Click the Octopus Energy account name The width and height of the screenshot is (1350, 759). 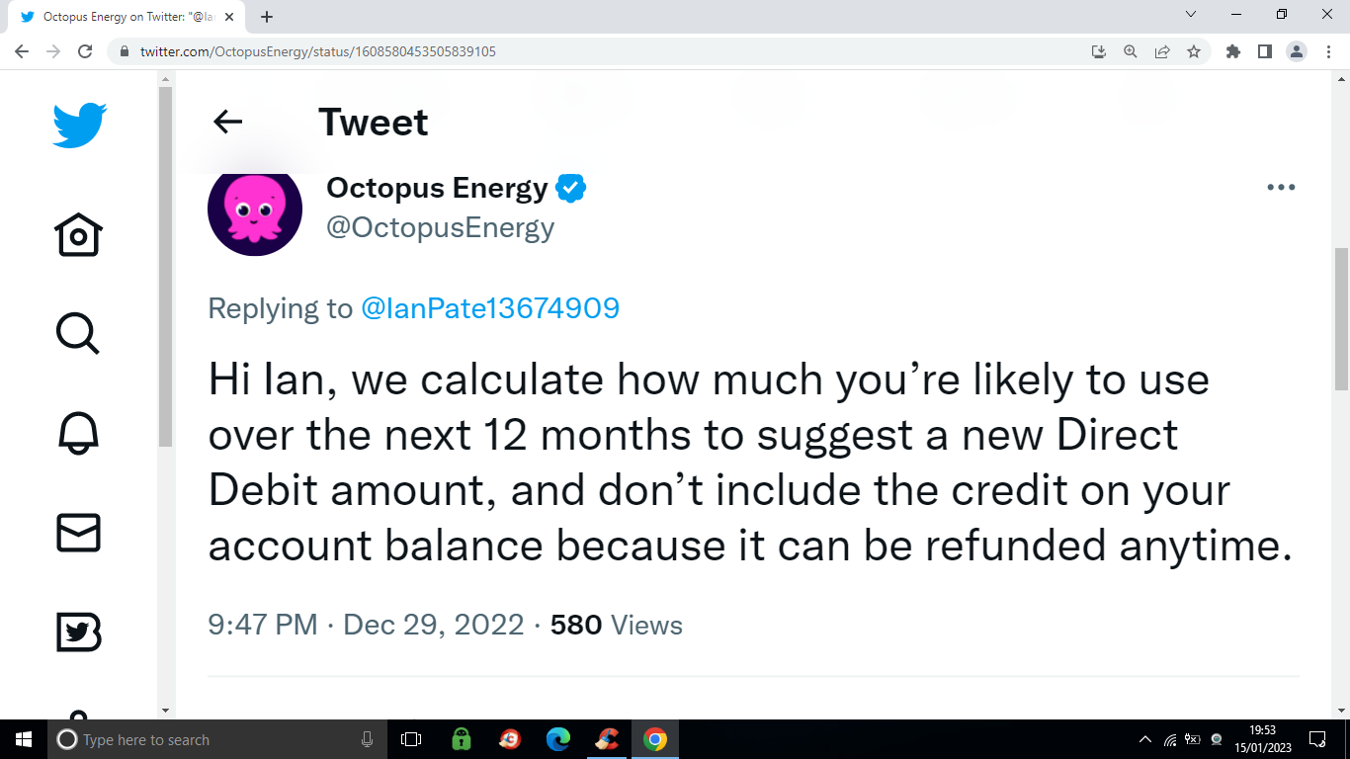pyautogui.click(x=437, y=188)
